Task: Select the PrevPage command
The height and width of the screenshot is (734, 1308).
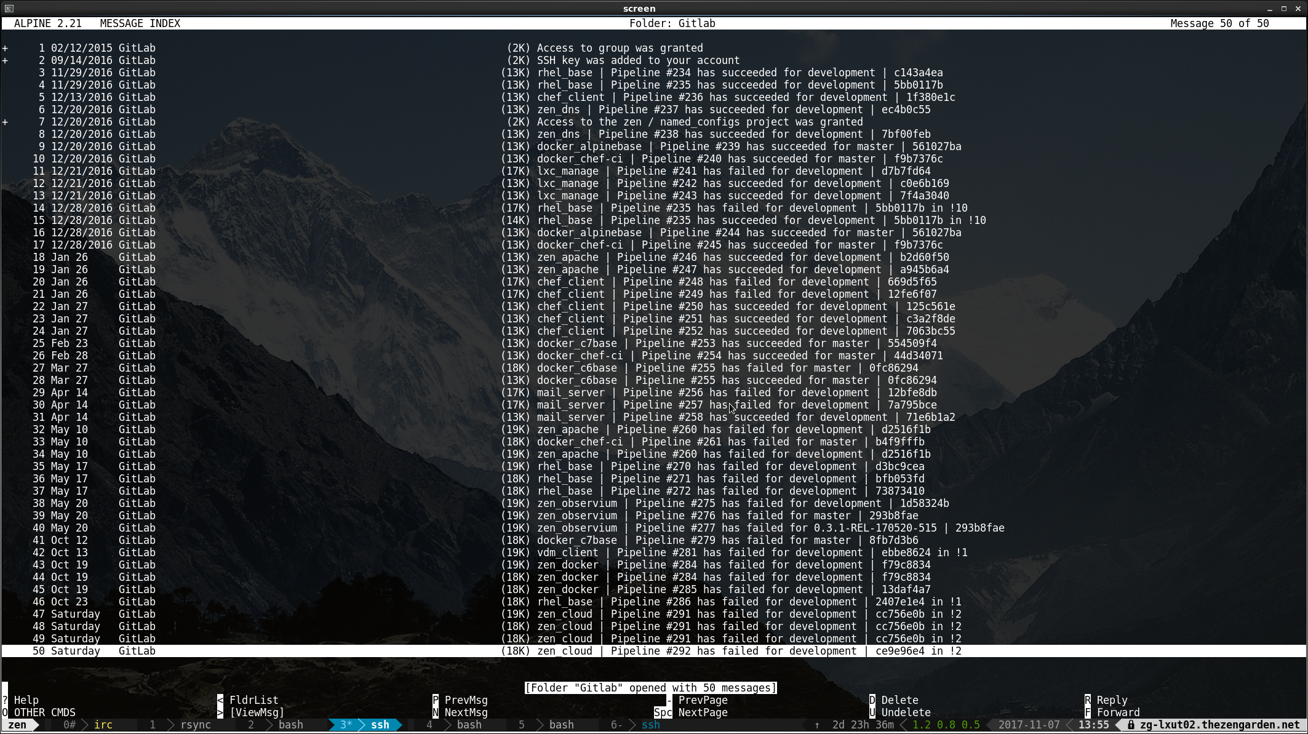Action: click(x=697, y=700)
